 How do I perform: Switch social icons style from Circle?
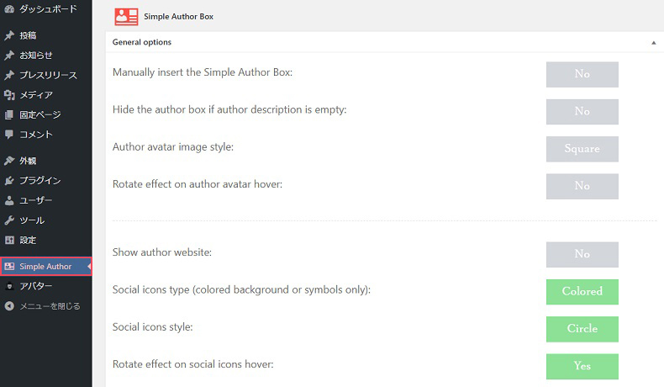[x=582, y=329]
